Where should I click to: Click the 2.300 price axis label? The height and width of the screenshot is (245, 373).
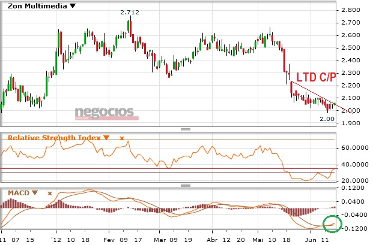[351, 73]
